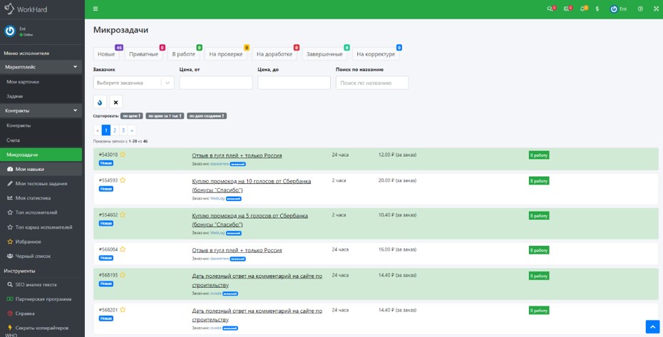Open Ent user profile in top bar

click(x=618, y=9)
